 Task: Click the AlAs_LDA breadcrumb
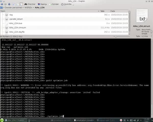40,7
